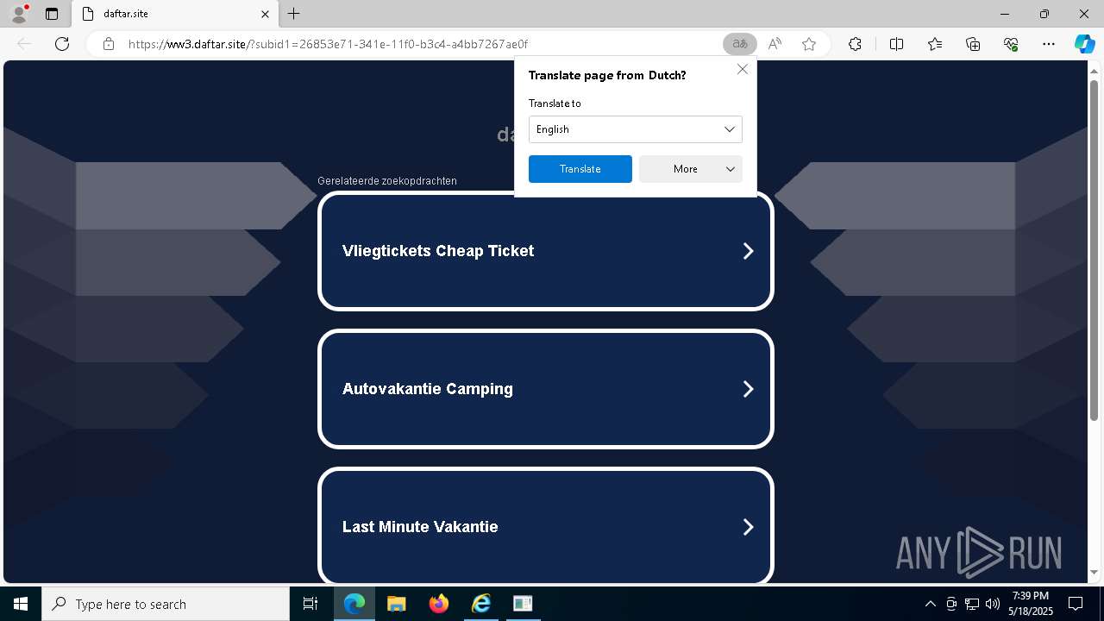Open the Edge profile icon
The height and width of the screenshot is (621, 1104).
point(19,14)
